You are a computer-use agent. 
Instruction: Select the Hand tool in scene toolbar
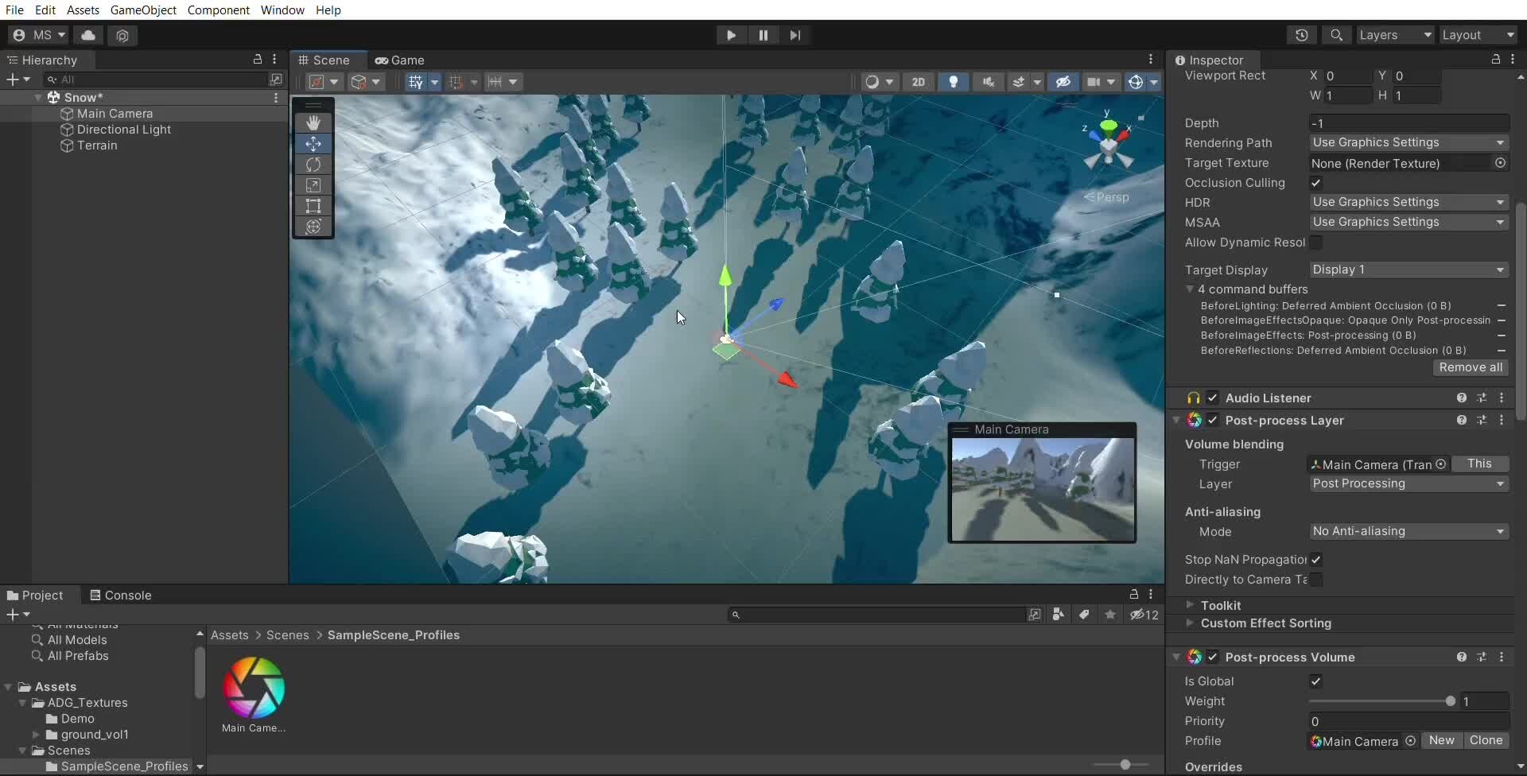coord(313,123)
